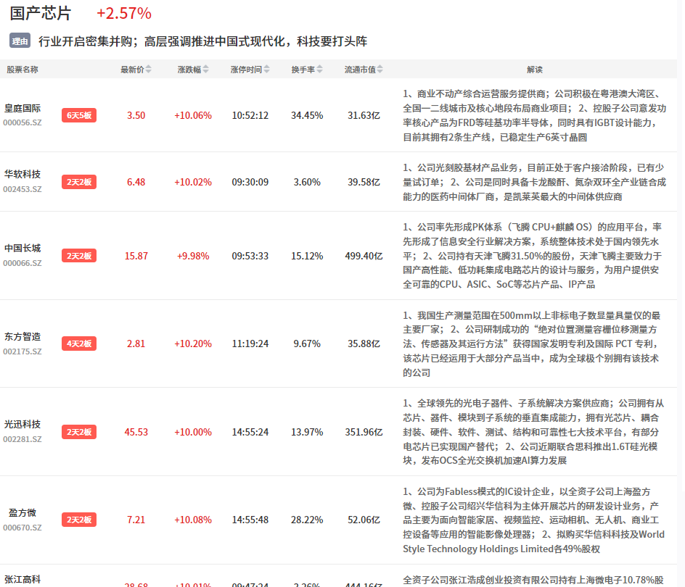Click turnover rate 9.67%

click(307, 344)
